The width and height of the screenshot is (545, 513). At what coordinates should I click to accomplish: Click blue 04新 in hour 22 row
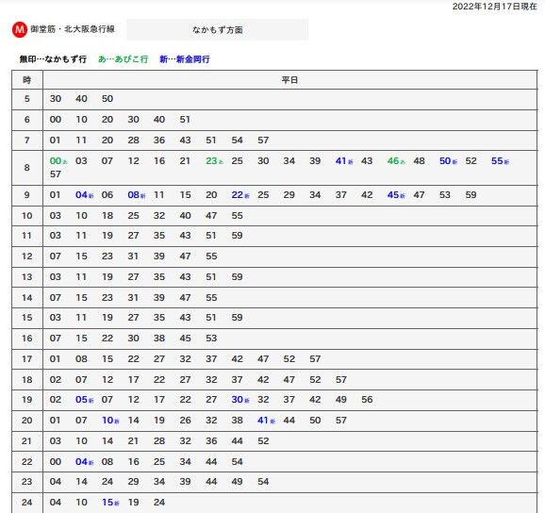(x=85, y=462)
